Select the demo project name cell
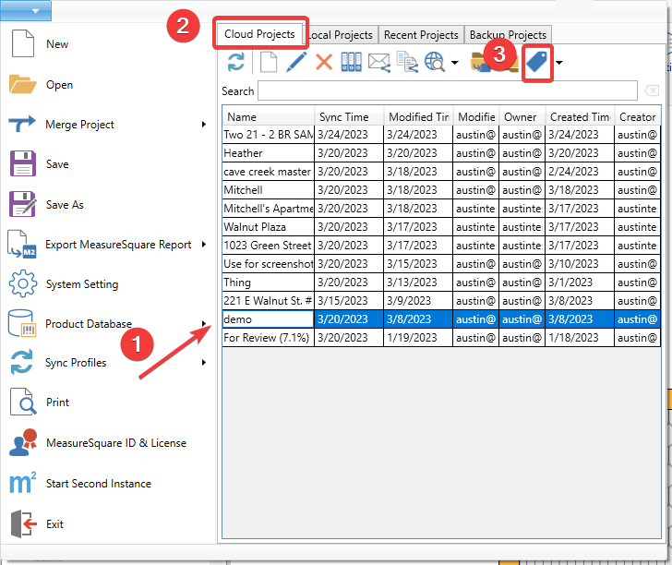The image size is (672, 565). coord(269,319)
